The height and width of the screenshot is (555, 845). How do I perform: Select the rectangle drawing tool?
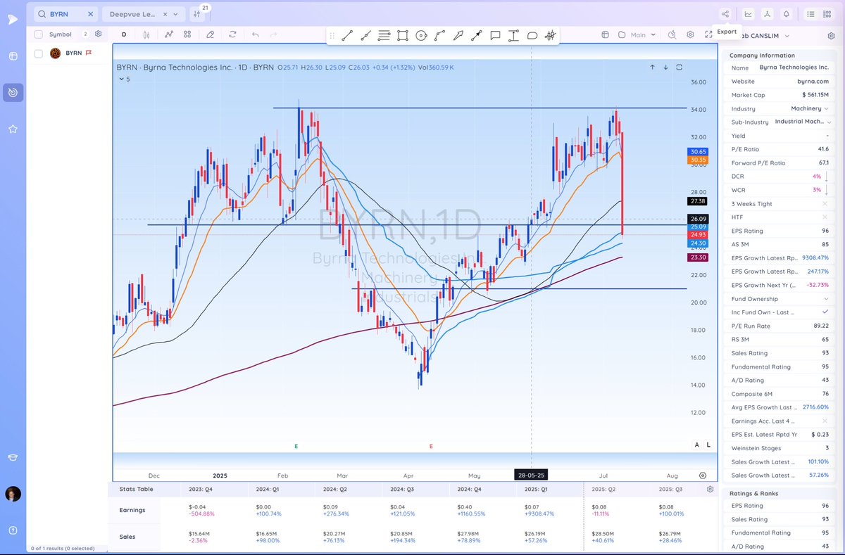(402, 35)
